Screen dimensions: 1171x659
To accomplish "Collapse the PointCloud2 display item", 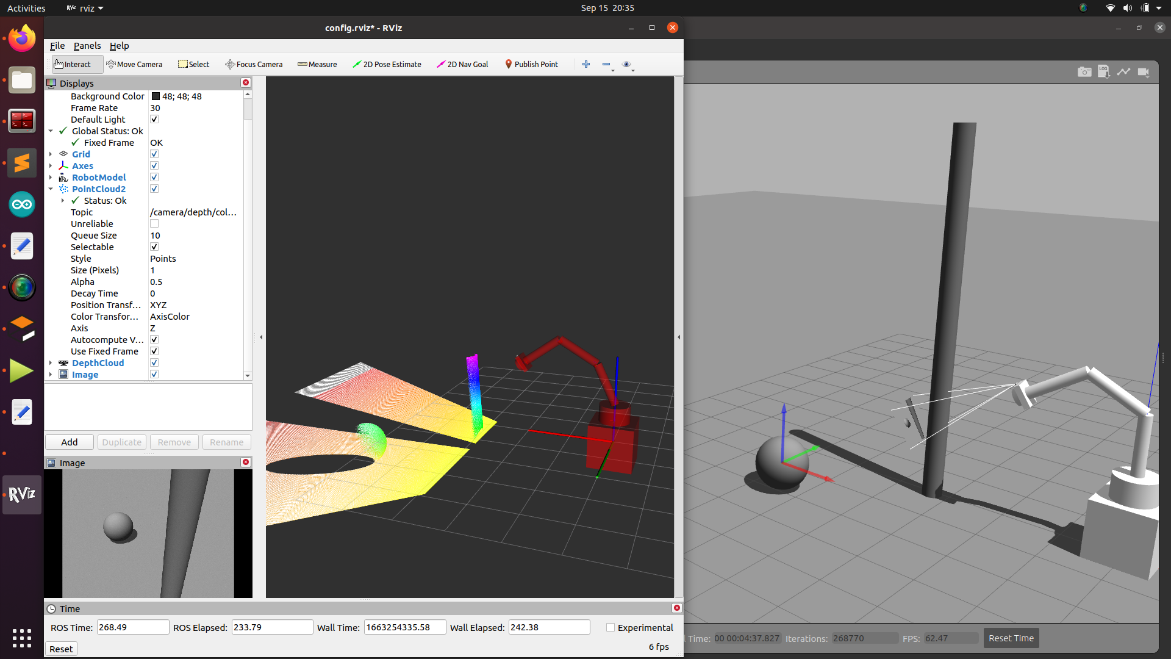I will pos(51,189).
